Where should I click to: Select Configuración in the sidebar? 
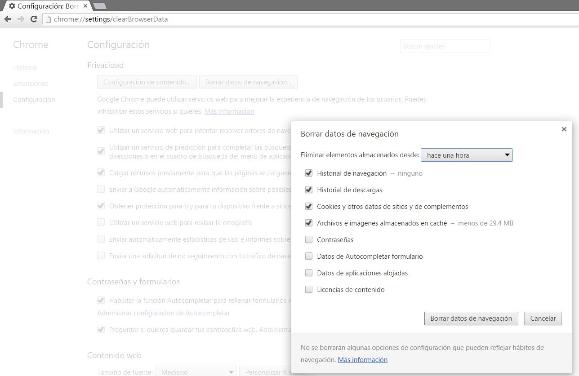pyautogui.click(x=34, y=100)
